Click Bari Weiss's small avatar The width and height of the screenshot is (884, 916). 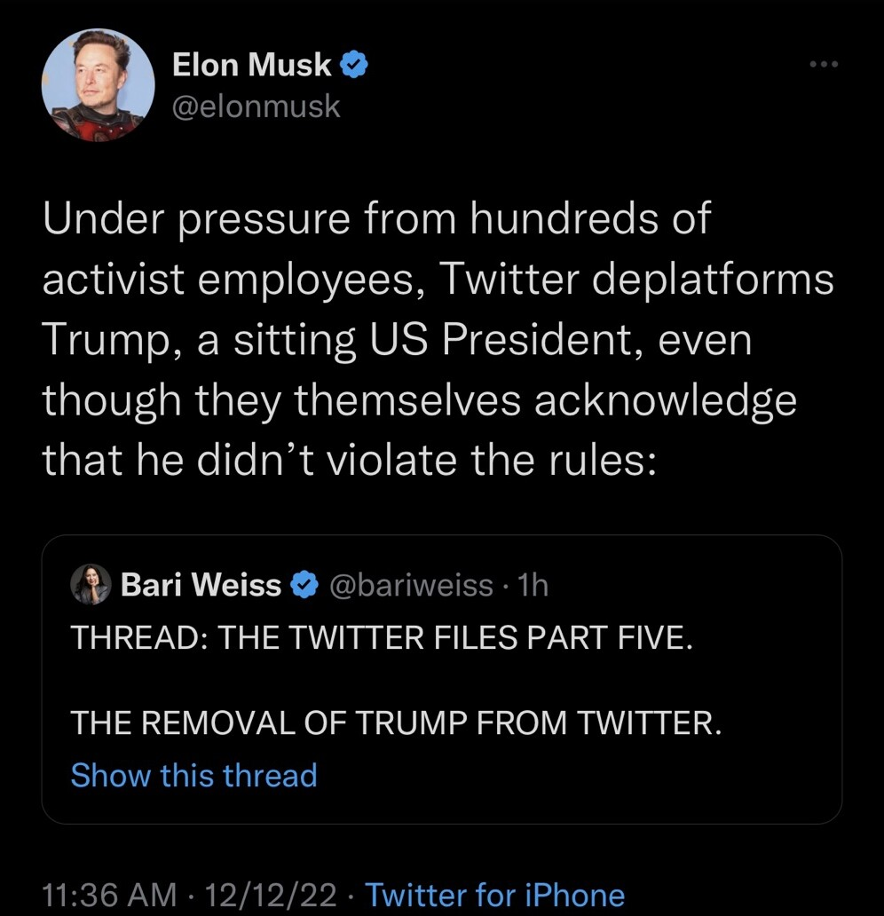pos(91,585)
